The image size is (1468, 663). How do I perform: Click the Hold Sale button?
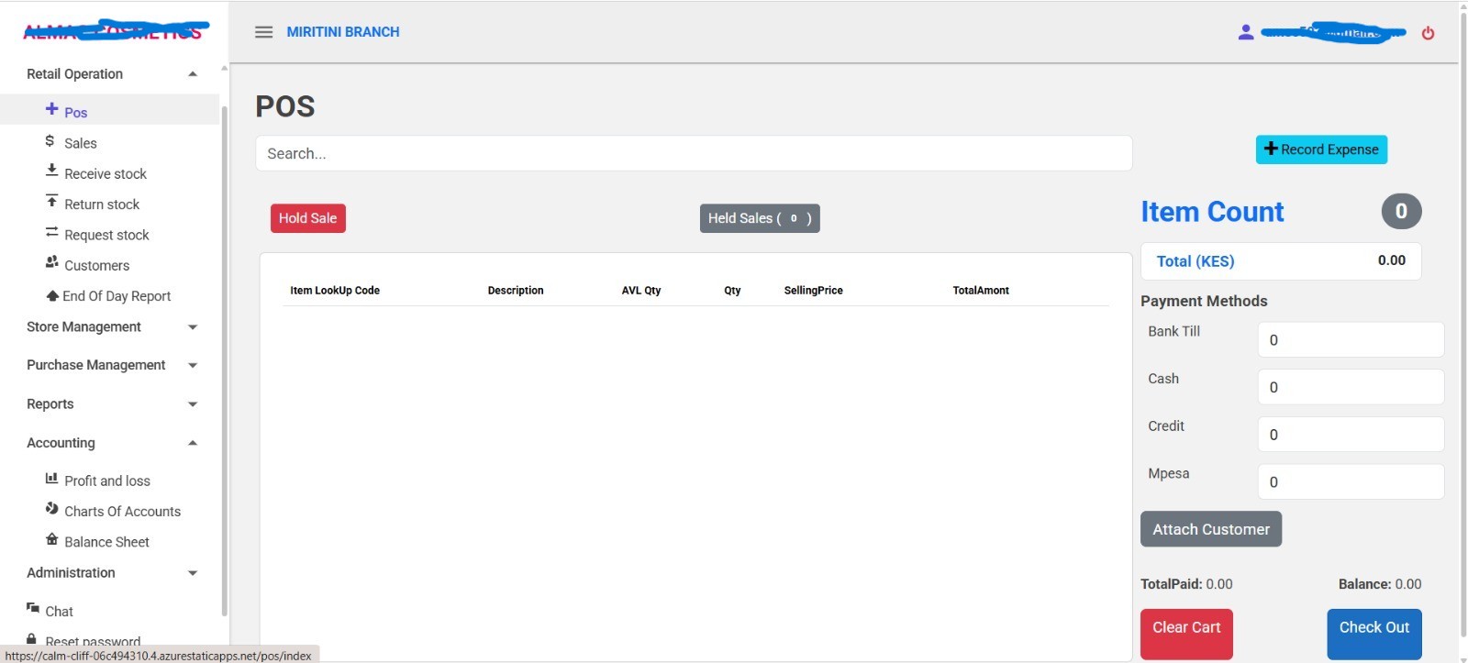[308, 218]
